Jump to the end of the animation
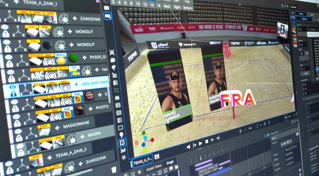The image size is (319, 176). tap(218, 138)
